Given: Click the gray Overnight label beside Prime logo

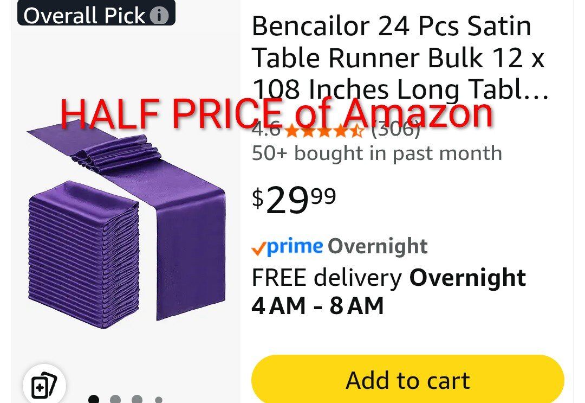Looking at the screenshot, I should click(378, 247).
